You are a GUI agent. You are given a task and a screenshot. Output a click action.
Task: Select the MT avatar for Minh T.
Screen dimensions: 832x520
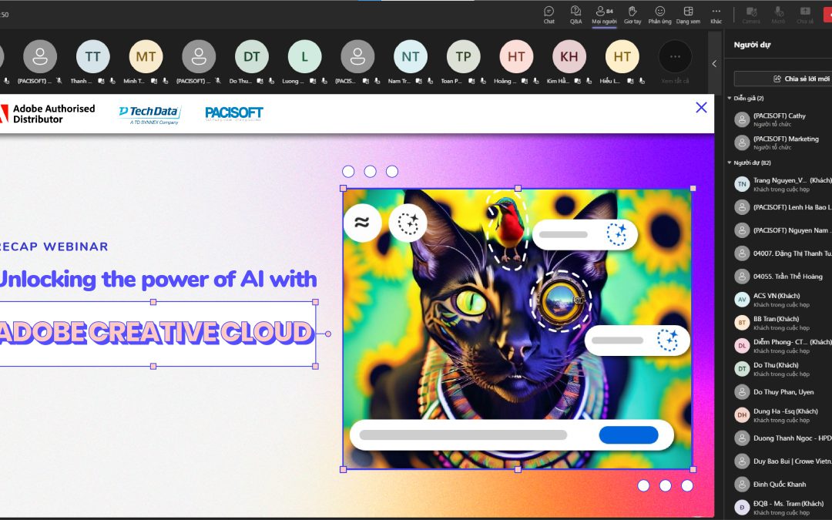[146, 56]
